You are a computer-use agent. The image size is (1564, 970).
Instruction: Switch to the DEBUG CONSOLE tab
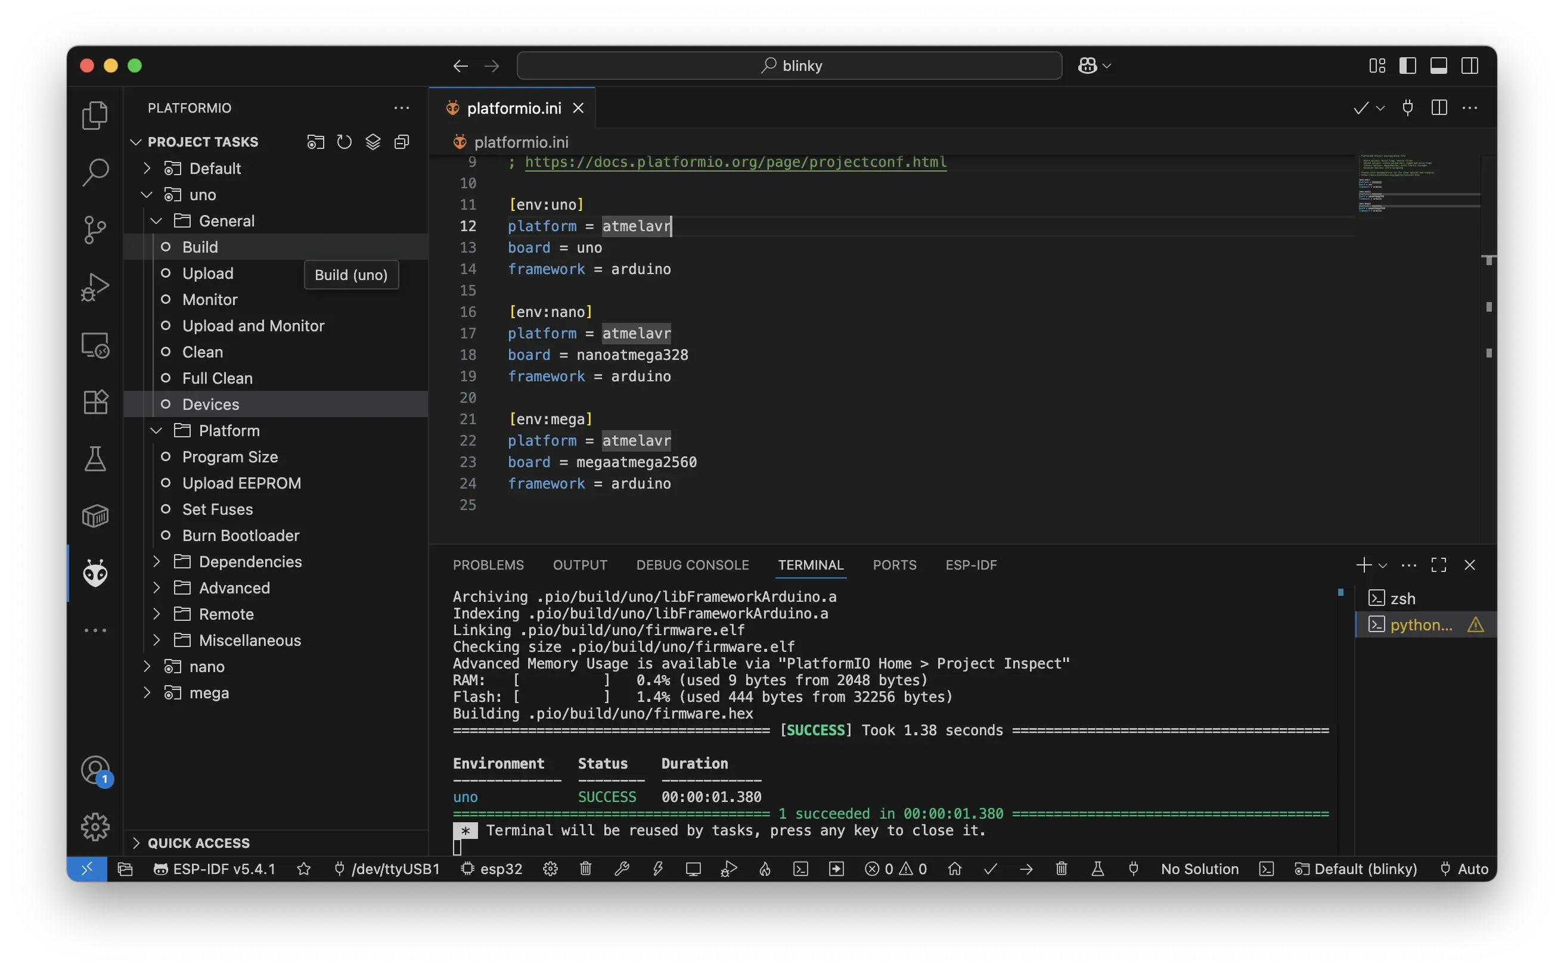(x=692, y=565)
